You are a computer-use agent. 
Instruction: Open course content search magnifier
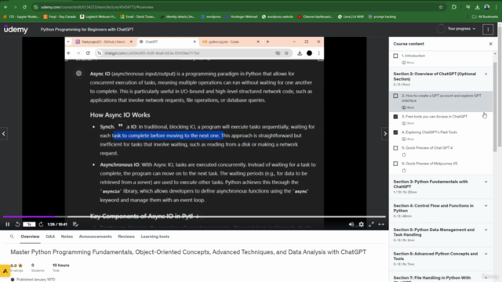pos(12,237)
